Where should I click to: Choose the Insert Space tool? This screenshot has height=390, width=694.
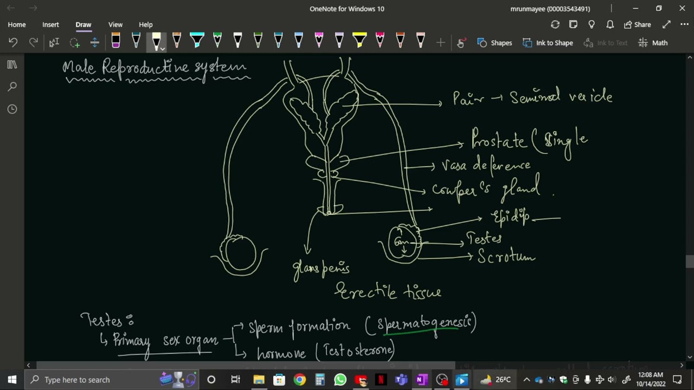click(x=94, y=43)
